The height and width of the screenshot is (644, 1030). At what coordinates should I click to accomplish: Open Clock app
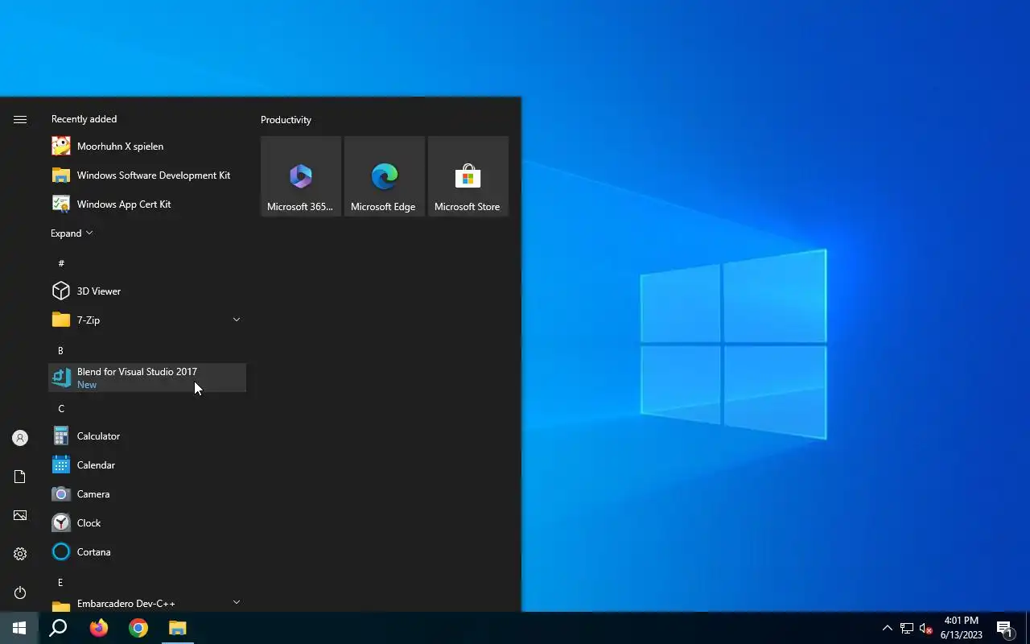point(147,523)
